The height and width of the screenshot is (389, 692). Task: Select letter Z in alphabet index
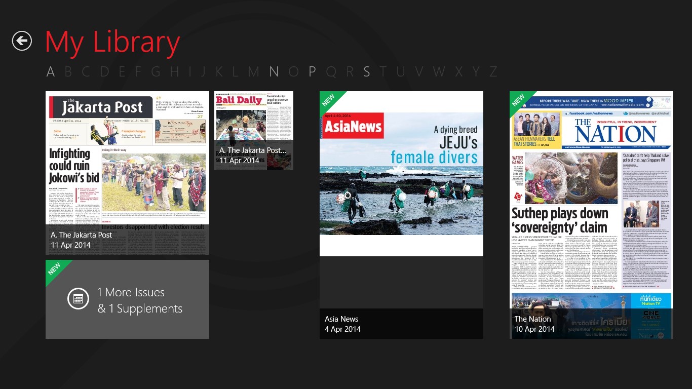point(492,72)
